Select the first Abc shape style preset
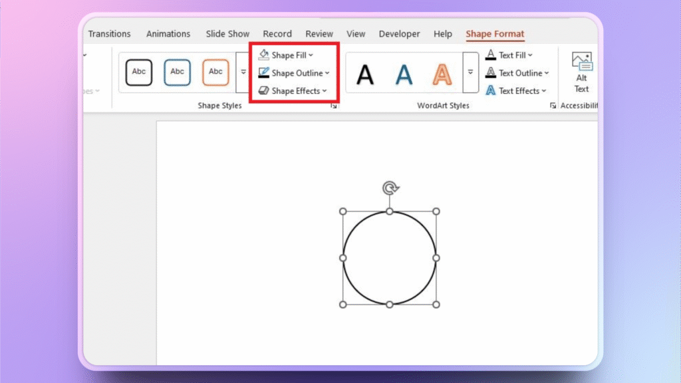Screen dimensions: 681x383 point(138,72)
